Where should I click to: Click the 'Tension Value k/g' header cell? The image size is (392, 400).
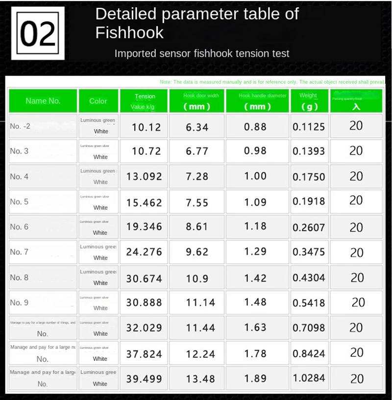144,101
